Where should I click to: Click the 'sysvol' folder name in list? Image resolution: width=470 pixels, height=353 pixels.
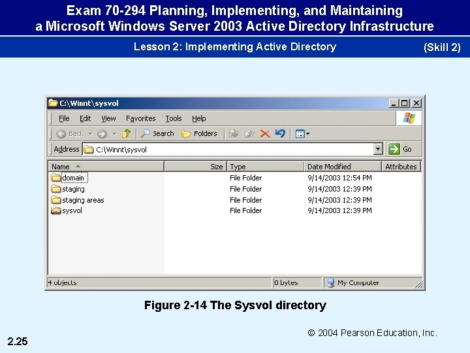[x=72, y=210]
